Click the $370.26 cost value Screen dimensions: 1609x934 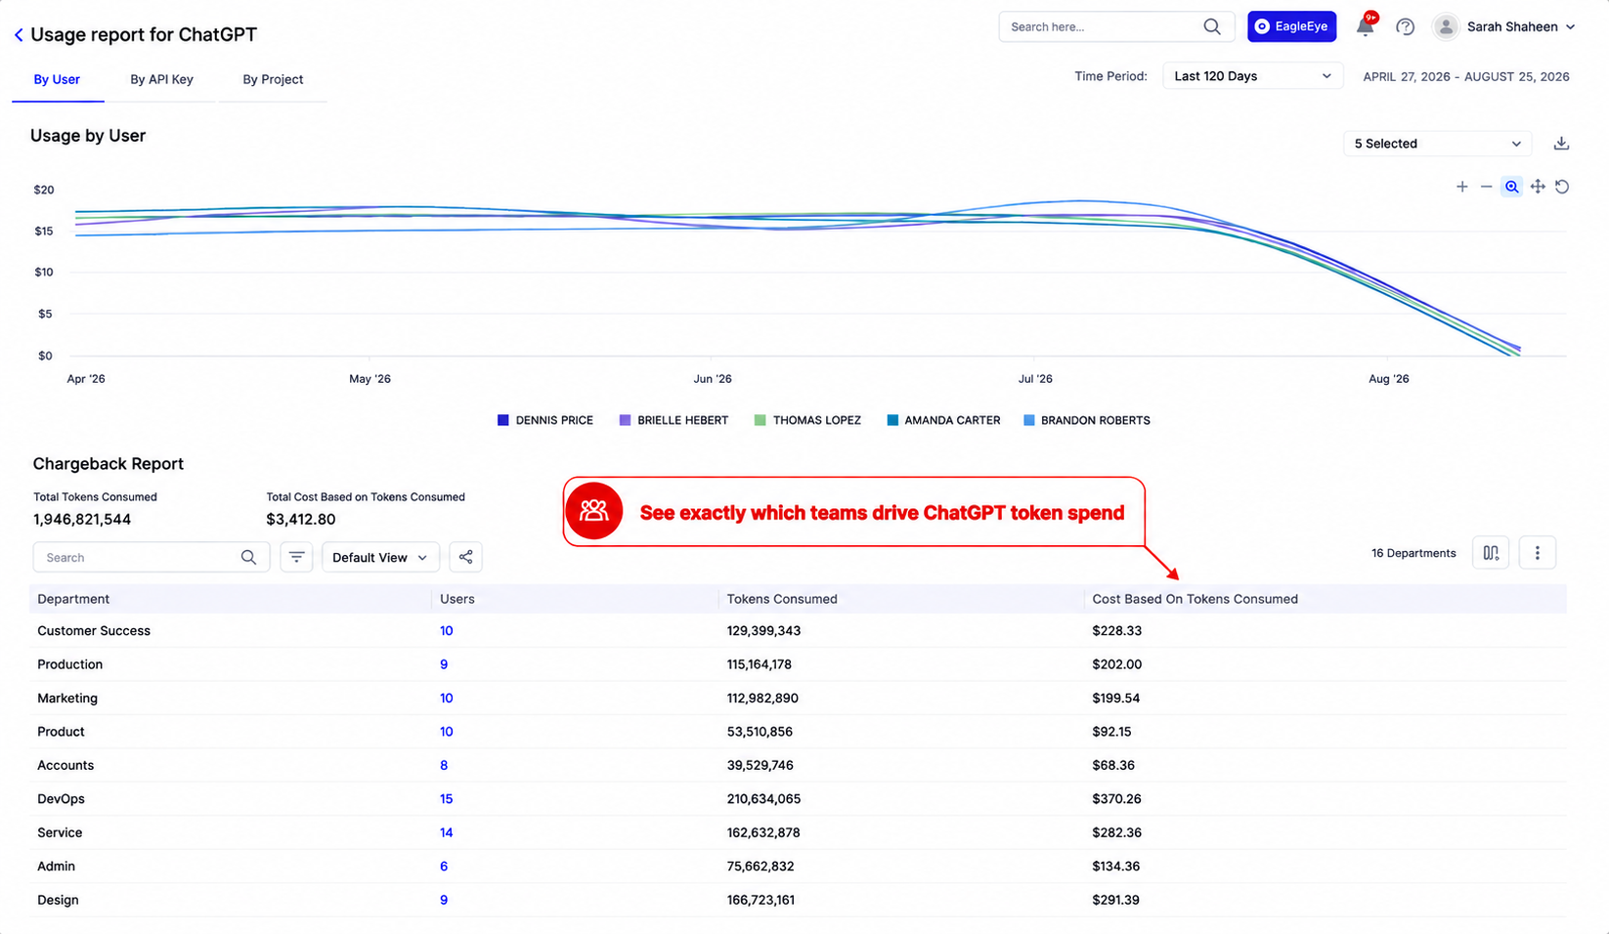coord(1116,799)
